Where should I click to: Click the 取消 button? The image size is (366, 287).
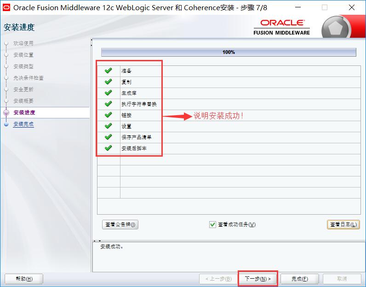(342, 279)
